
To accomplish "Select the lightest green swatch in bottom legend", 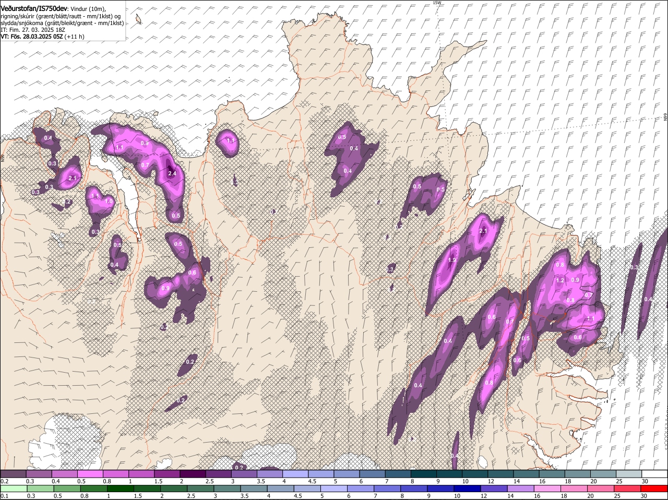I will coord(13,489).
